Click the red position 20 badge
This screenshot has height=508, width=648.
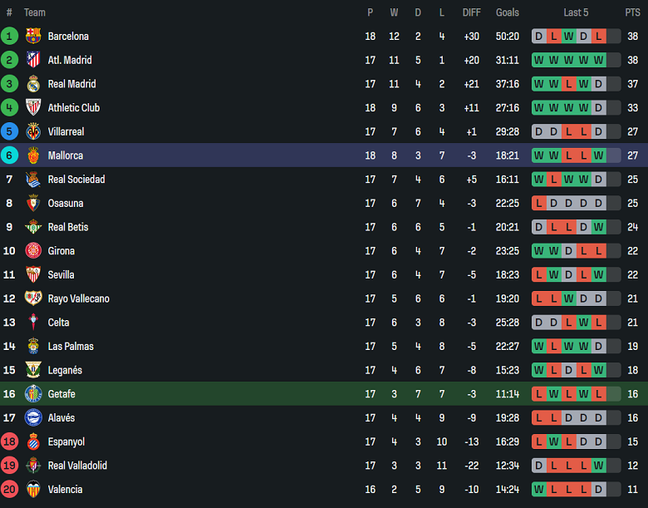pos(9,489)
